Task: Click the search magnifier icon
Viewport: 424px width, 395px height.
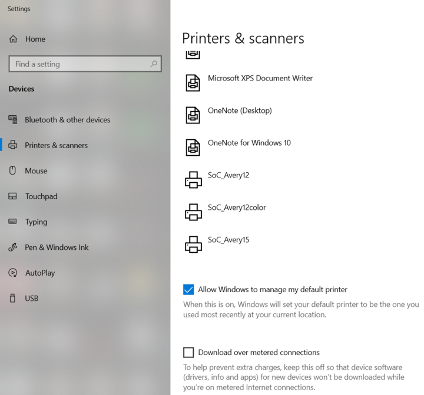Action: [x=154, y=64]
